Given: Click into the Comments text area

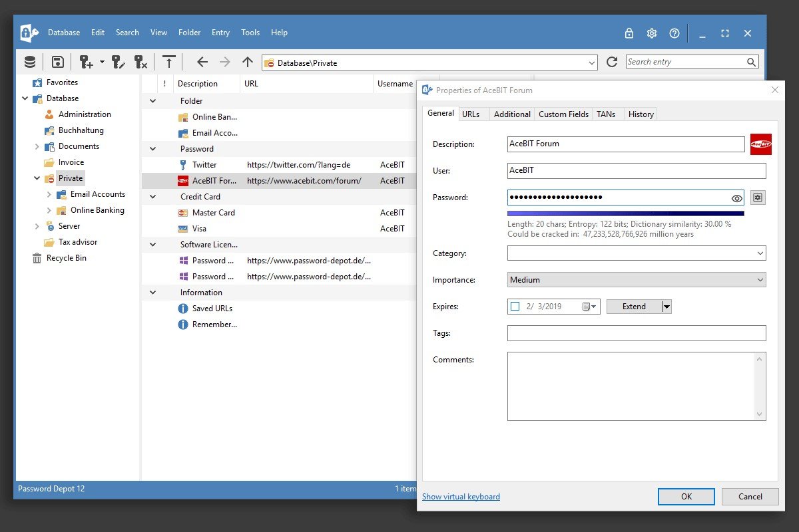Looking at the screenshot, I should (x=631, y=386).
